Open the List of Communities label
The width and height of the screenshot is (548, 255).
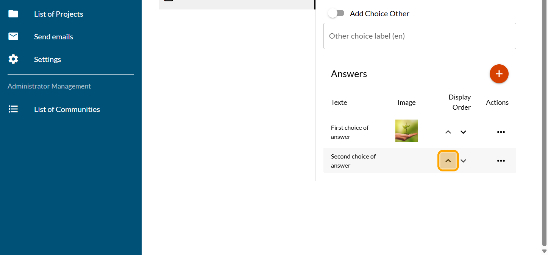tap(67, 109)
